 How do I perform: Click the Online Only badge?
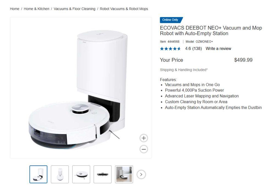pos(171,20)
